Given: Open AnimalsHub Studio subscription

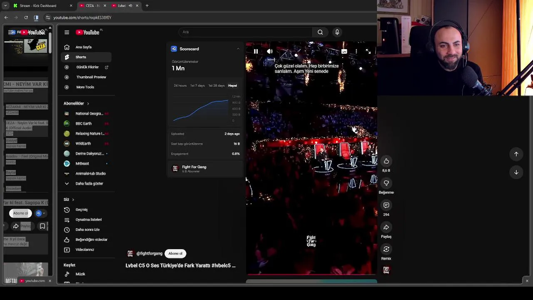Looking at the screenshot, I should 86,173.
